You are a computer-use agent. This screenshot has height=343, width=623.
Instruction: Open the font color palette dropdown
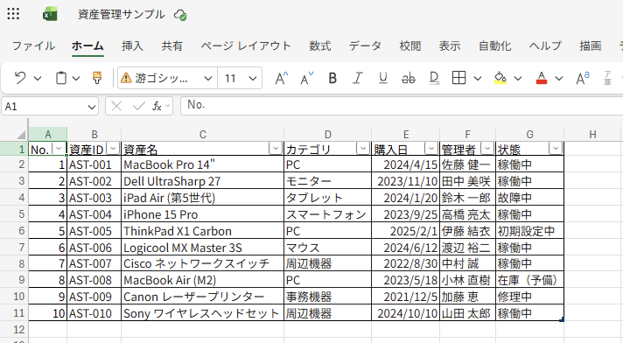point(559,78)
